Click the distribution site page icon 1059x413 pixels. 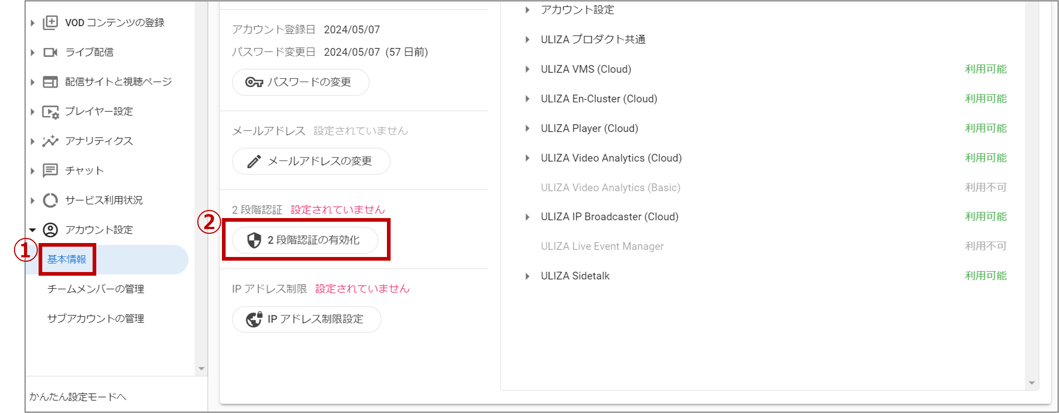coord(50,82)
